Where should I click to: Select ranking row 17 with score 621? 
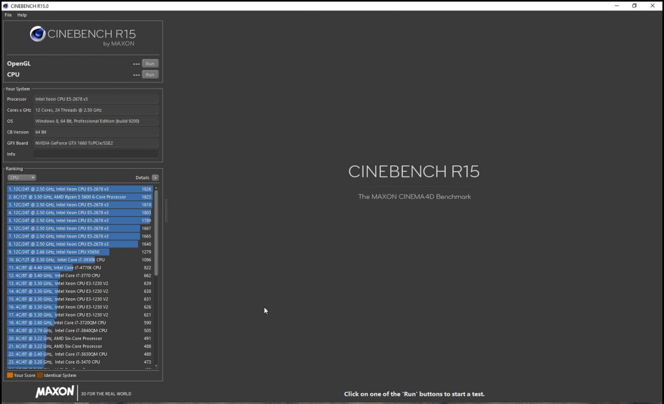(80, 315)
